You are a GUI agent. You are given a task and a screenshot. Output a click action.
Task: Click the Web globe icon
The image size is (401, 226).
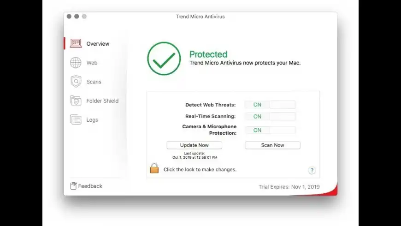(76, 63)
